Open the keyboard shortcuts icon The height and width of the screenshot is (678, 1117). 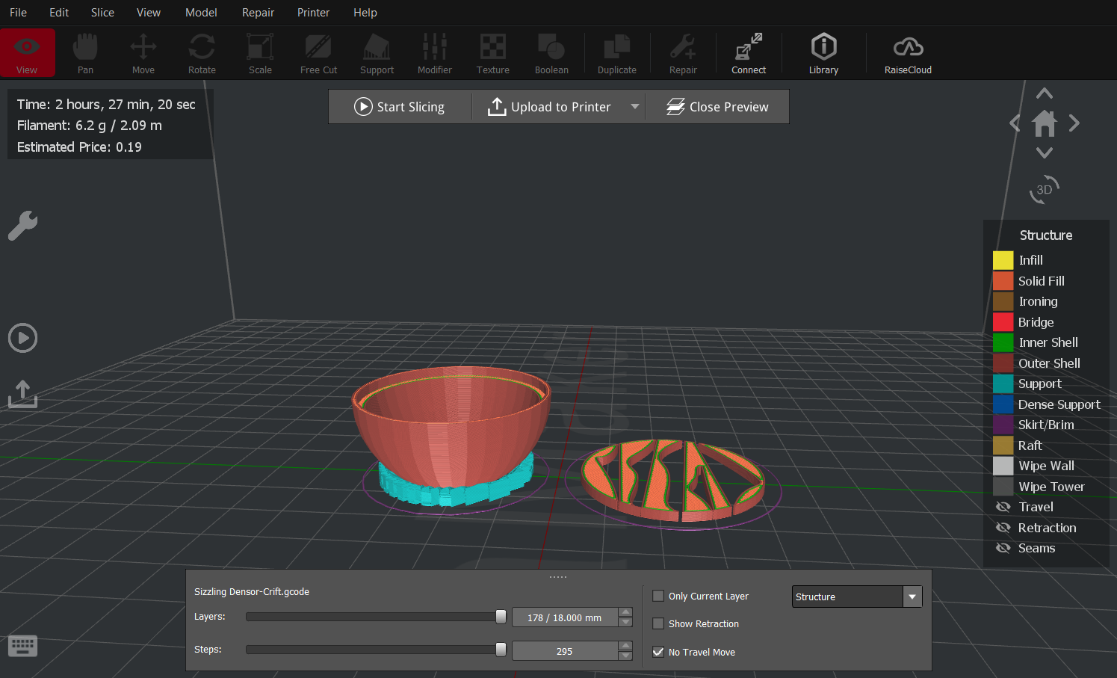point(22,645)
